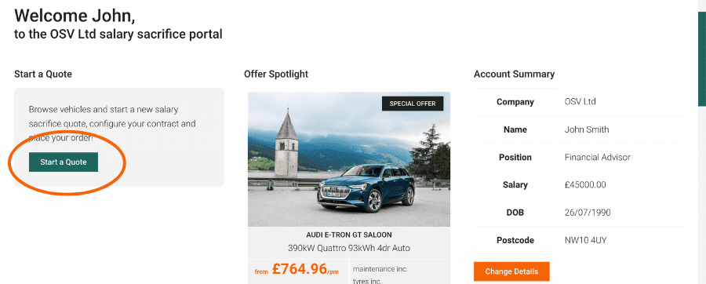Select the Name row John Smith
Viewport: 706px width, 284px height.
(579, 129)
